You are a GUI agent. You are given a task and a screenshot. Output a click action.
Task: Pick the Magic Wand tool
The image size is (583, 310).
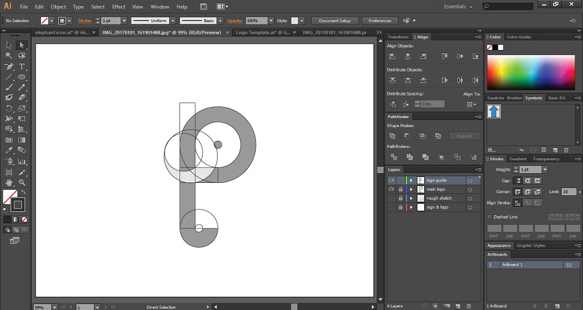pos(9,56)
